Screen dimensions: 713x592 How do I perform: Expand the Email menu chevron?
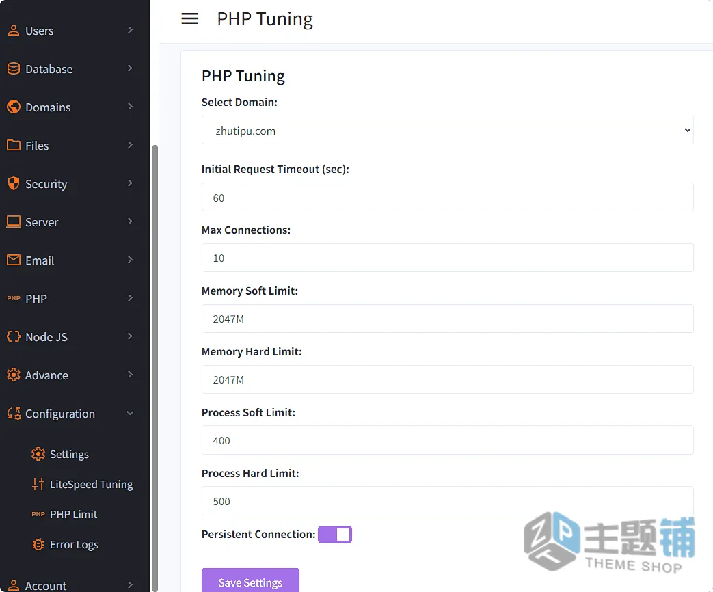click(x=130, y=260)
